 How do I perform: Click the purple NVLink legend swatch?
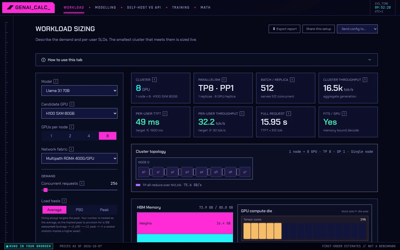tap(138, 185)
